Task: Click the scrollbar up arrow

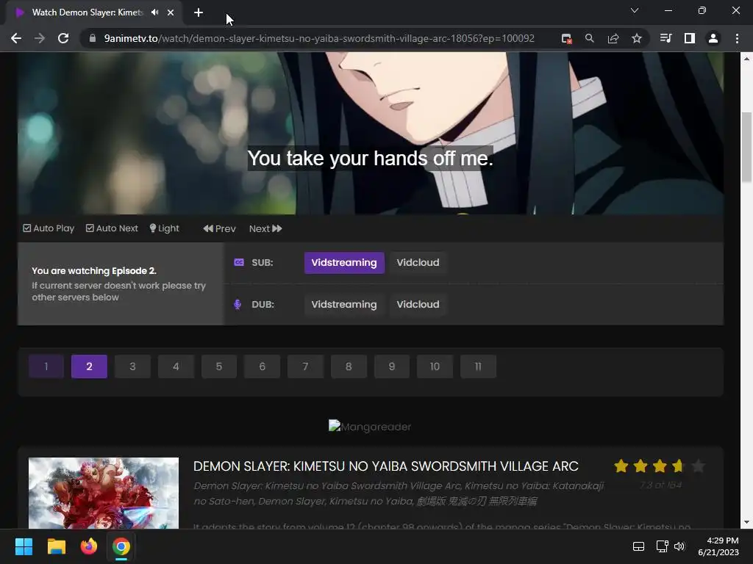Action: click(x=746, y=59)
